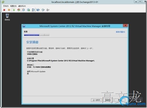The height and width of the screenshot is (108, 147).
Task: Click the 配置 step label
Action: click(x=26, y=32)
